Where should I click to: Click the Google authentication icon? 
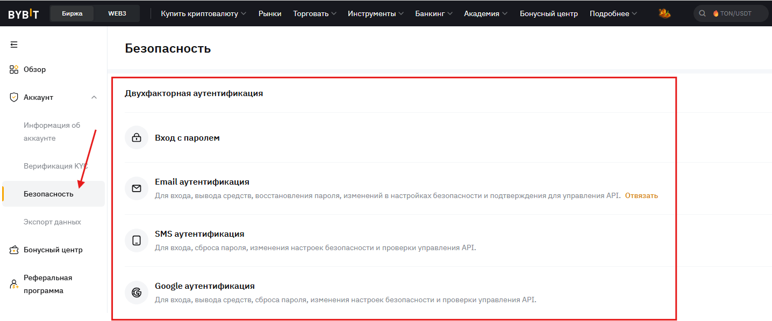(x=137, y=293)
